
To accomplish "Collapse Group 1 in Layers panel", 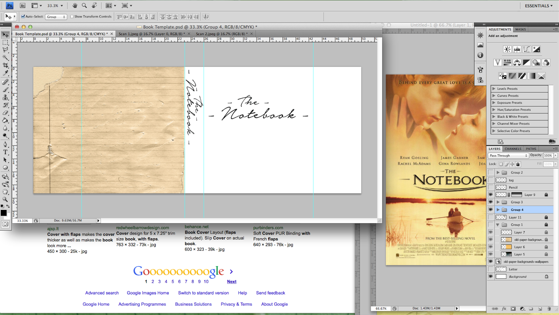I will [498, 225].
